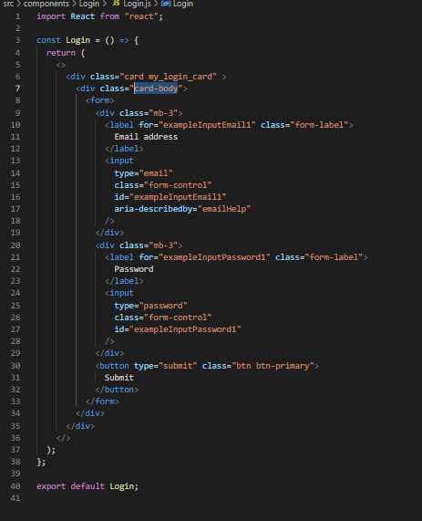The height and width of the screenshot is (521, 422).
Task: Click 'const' keyword on line 3
Action: (48, 40)
